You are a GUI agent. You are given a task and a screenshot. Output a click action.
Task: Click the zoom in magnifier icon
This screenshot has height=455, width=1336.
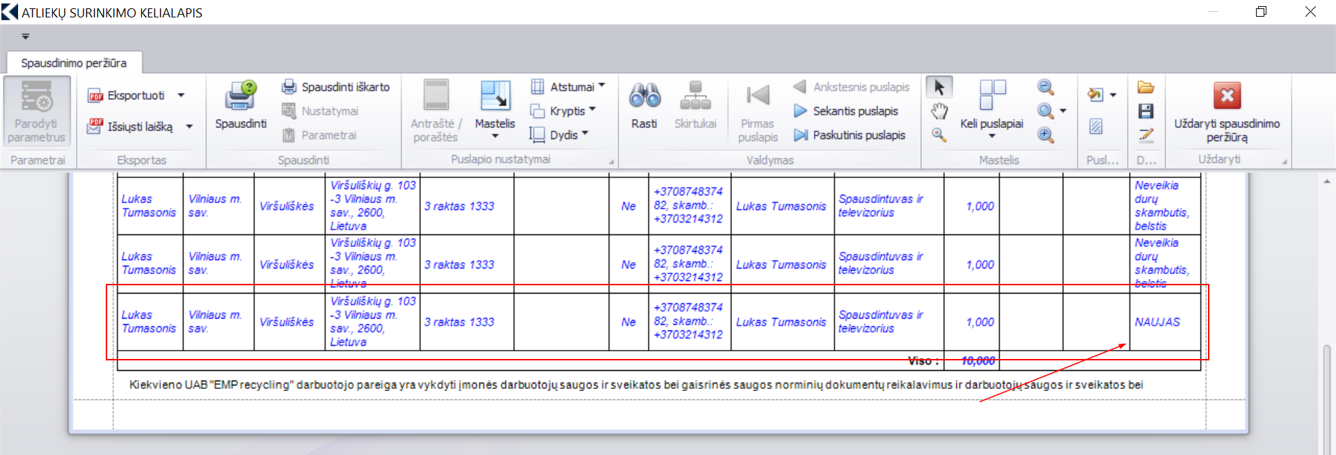click(x=1045, y=135)
